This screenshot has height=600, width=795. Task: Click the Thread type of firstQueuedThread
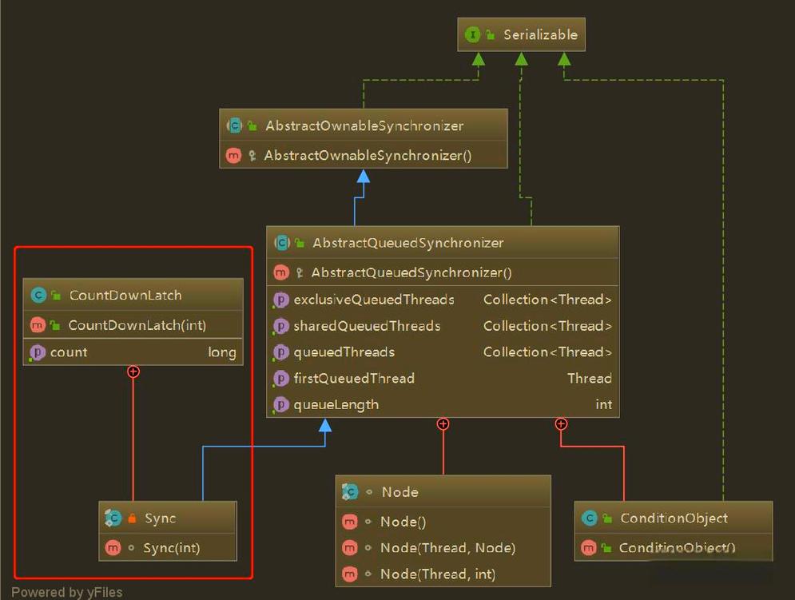[590, 379]
